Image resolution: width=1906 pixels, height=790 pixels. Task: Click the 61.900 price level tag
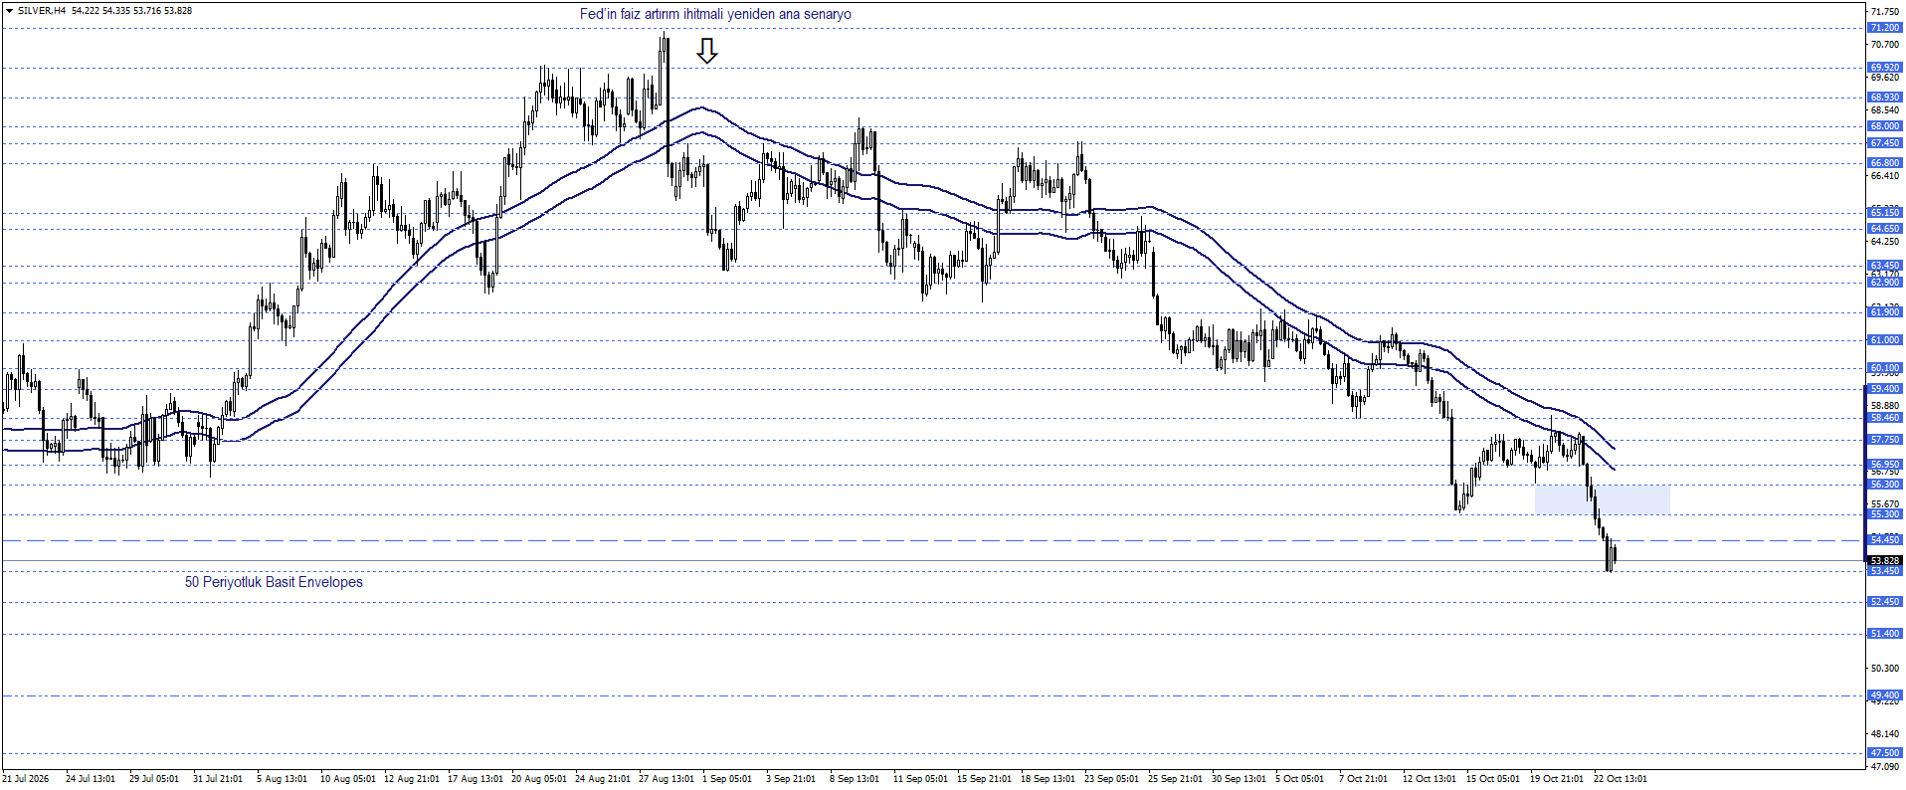coord(1884,312)
